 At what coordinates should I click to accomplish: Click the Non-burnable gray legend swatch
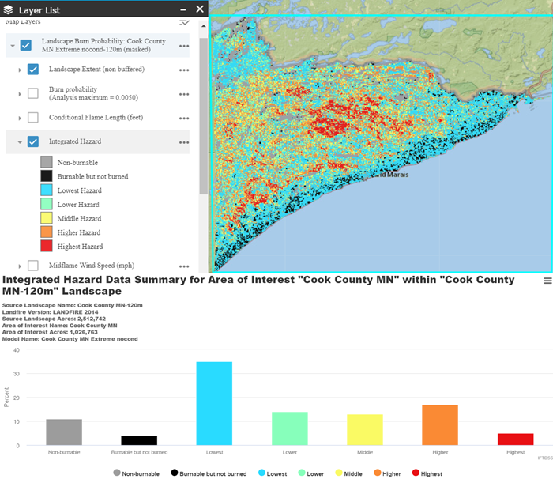click(47, 162)
